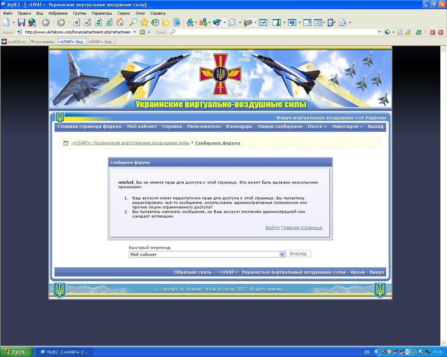The image size is (447, 357).
Task: Click the Save floppy disk icon
Action: click(21, 22)
